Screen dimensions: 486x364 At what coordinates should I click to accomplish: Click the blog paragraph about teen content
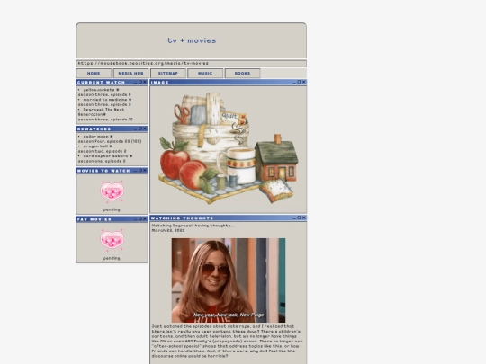pyautogui.click(x=228, y=342)
